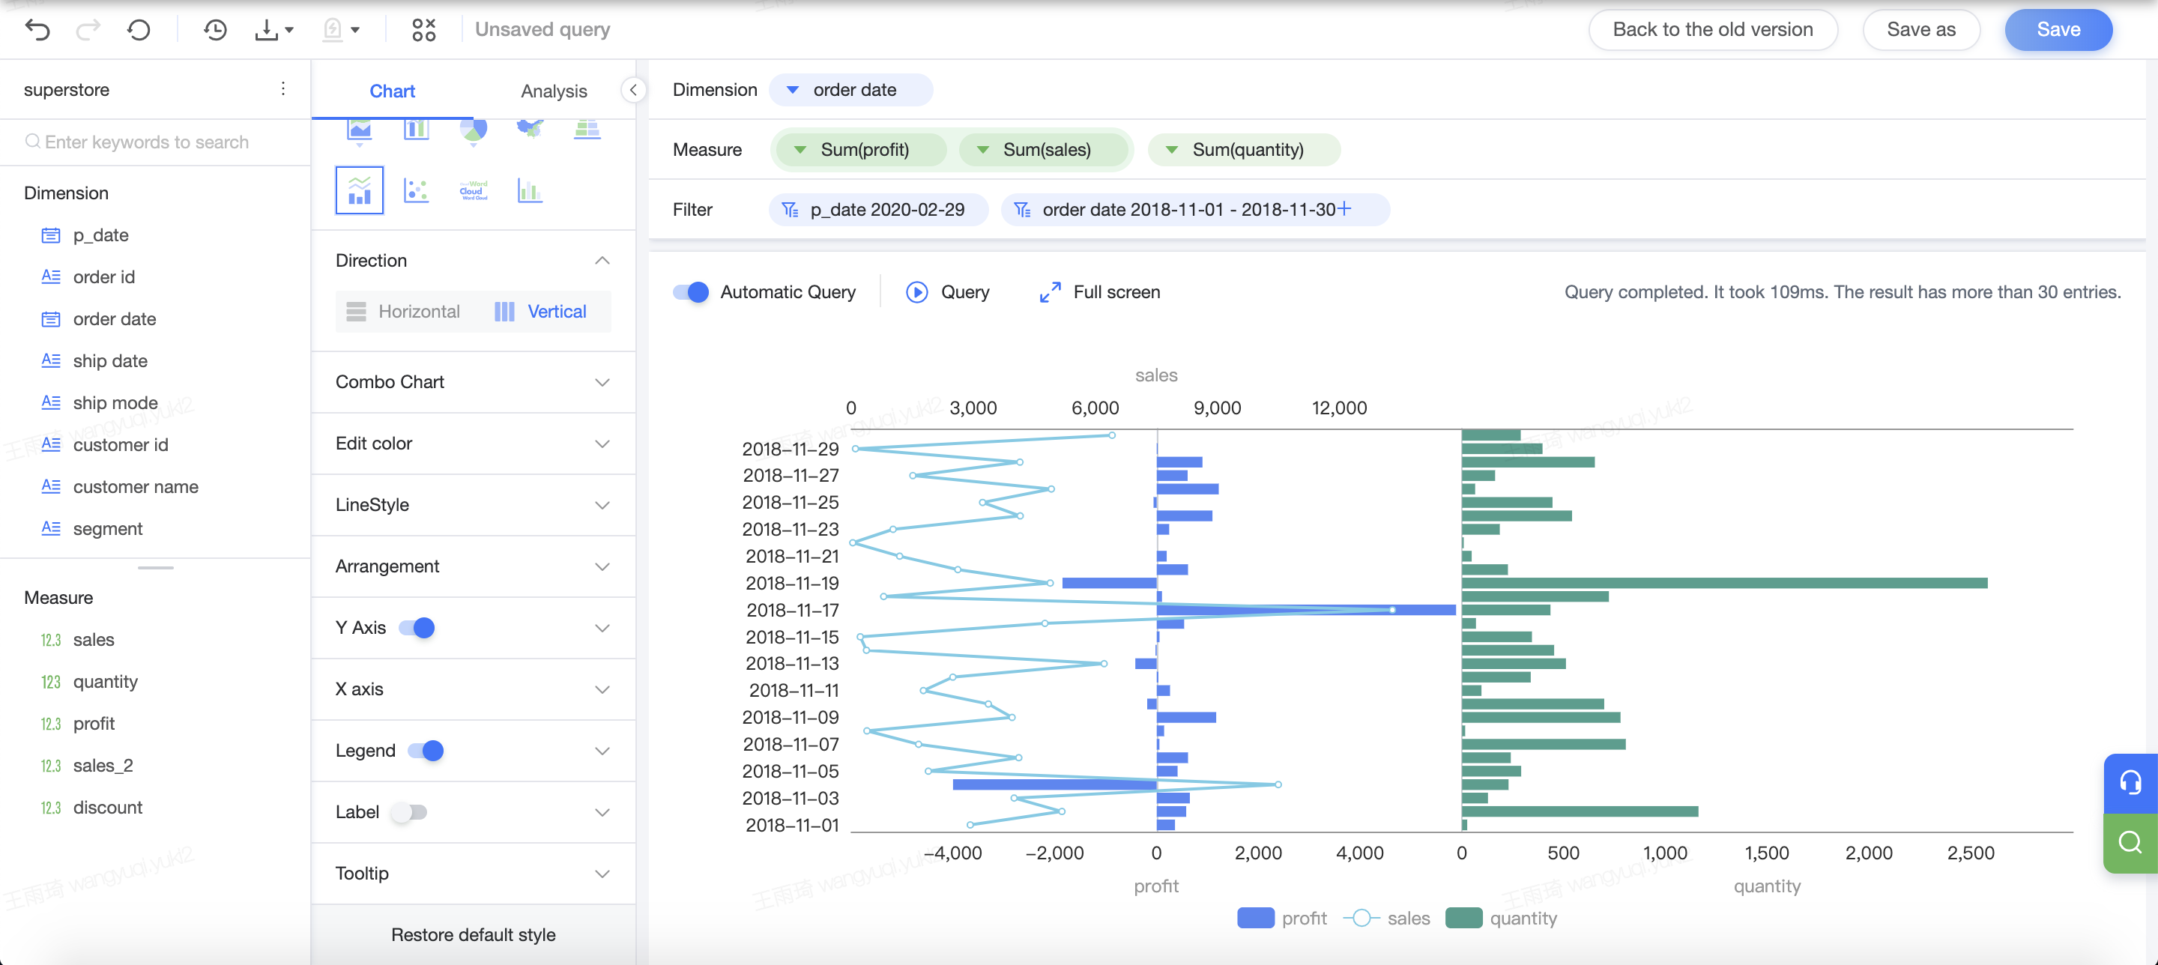Select the Word Cloud chart icon

(x=474, y=190)
